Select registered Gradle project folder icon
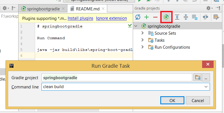The image size is (224, 113). click(197, 77)
